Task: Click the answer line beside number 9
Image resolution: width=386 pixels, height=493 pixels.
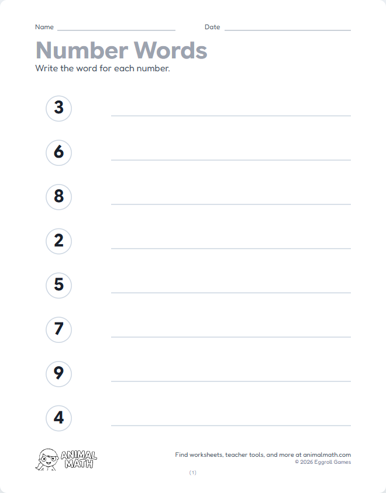Action: 230,380
